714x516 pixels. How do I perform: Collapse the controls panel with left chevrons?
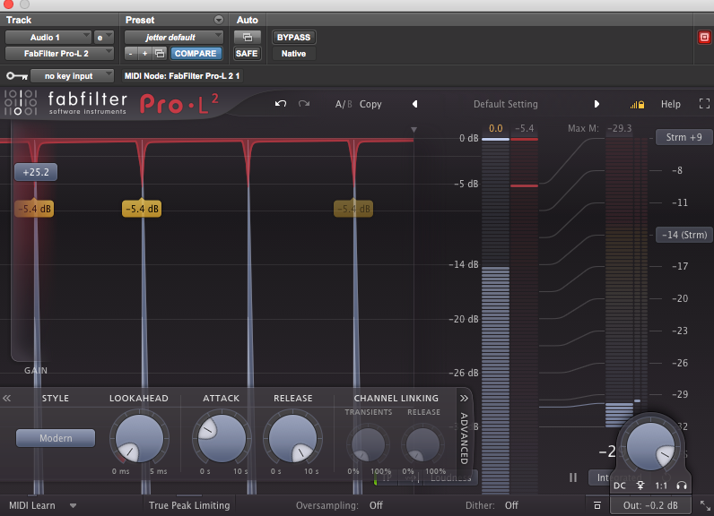click(7, 399)
